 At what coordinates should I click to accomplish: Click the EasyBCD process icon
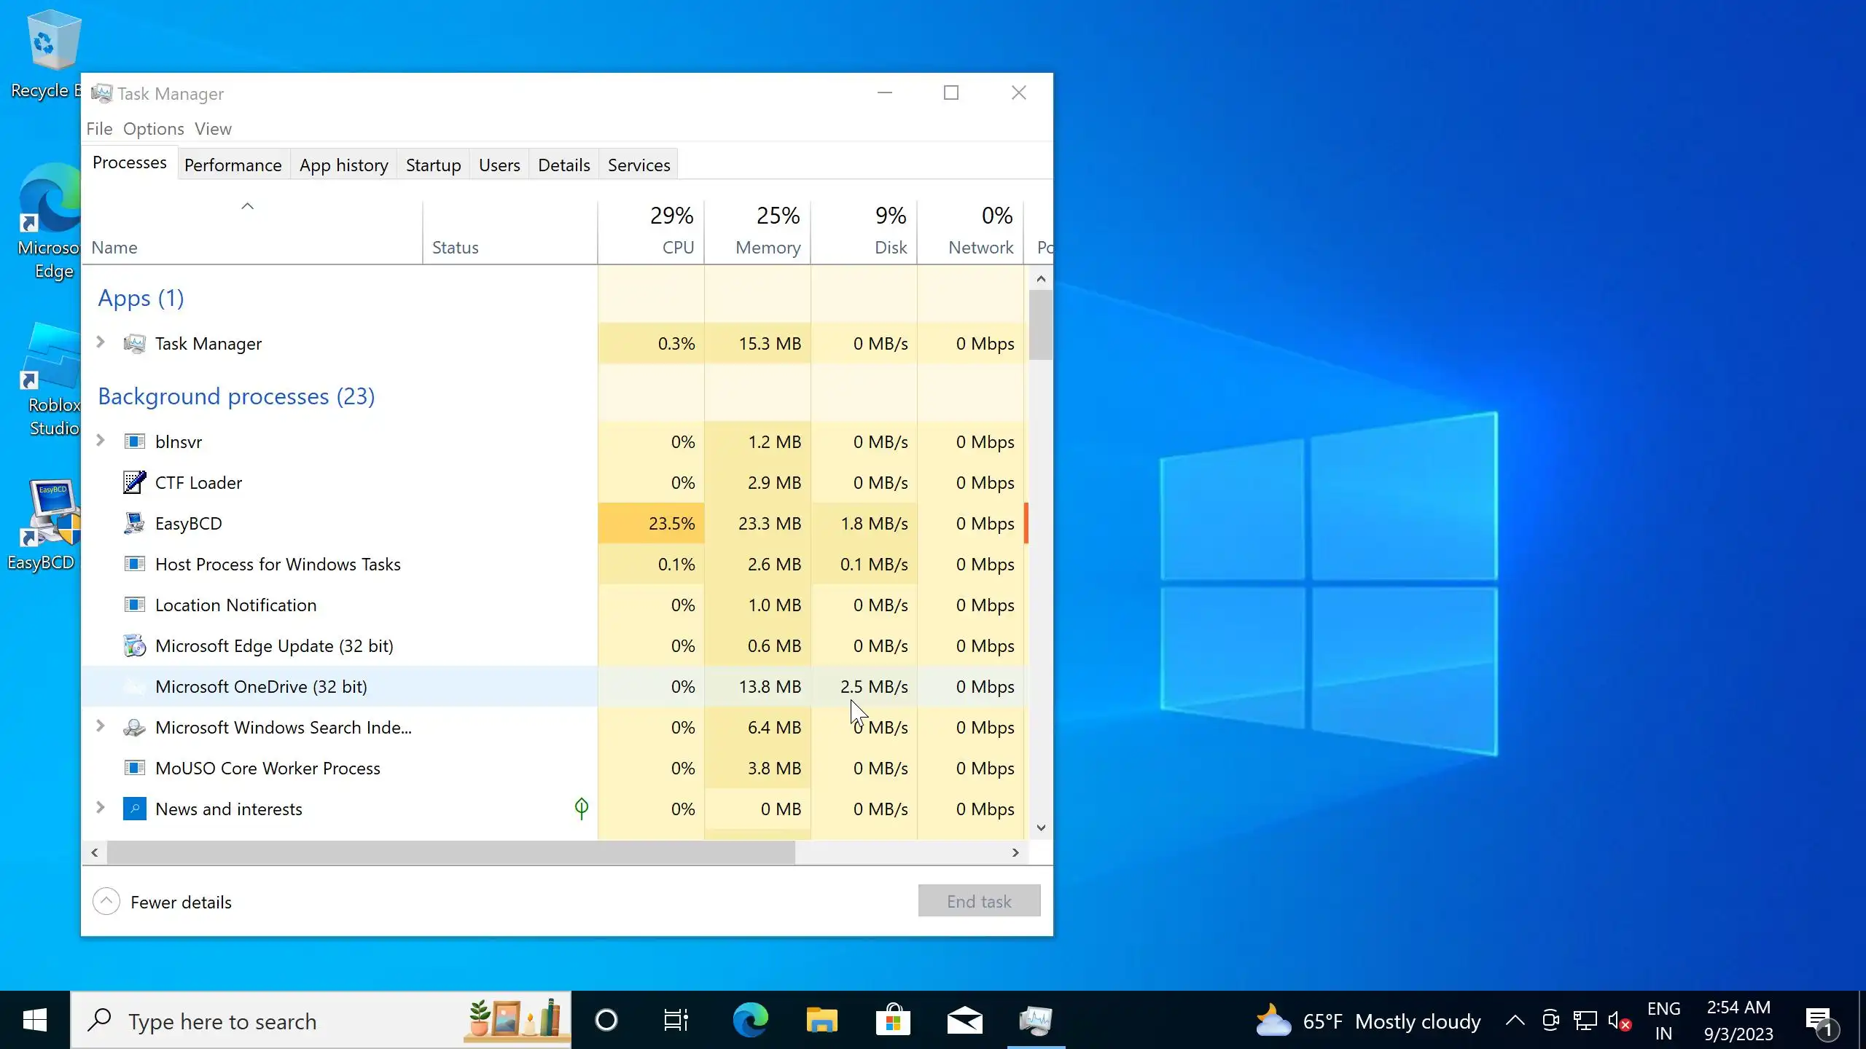[134, 523]
